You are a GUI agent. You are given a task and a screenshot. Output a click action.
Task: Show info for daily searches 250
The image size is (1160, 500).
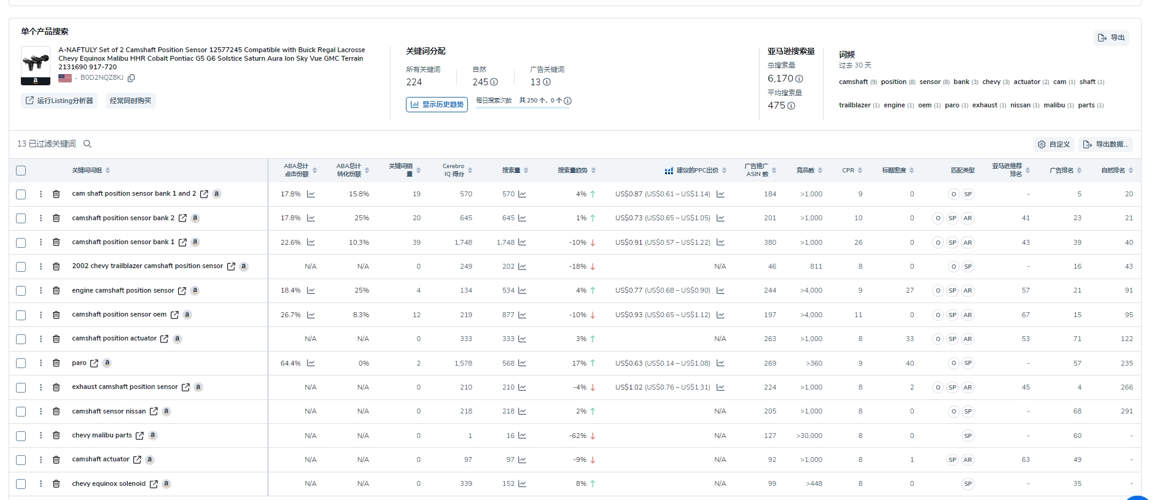(x=567, y=101)
